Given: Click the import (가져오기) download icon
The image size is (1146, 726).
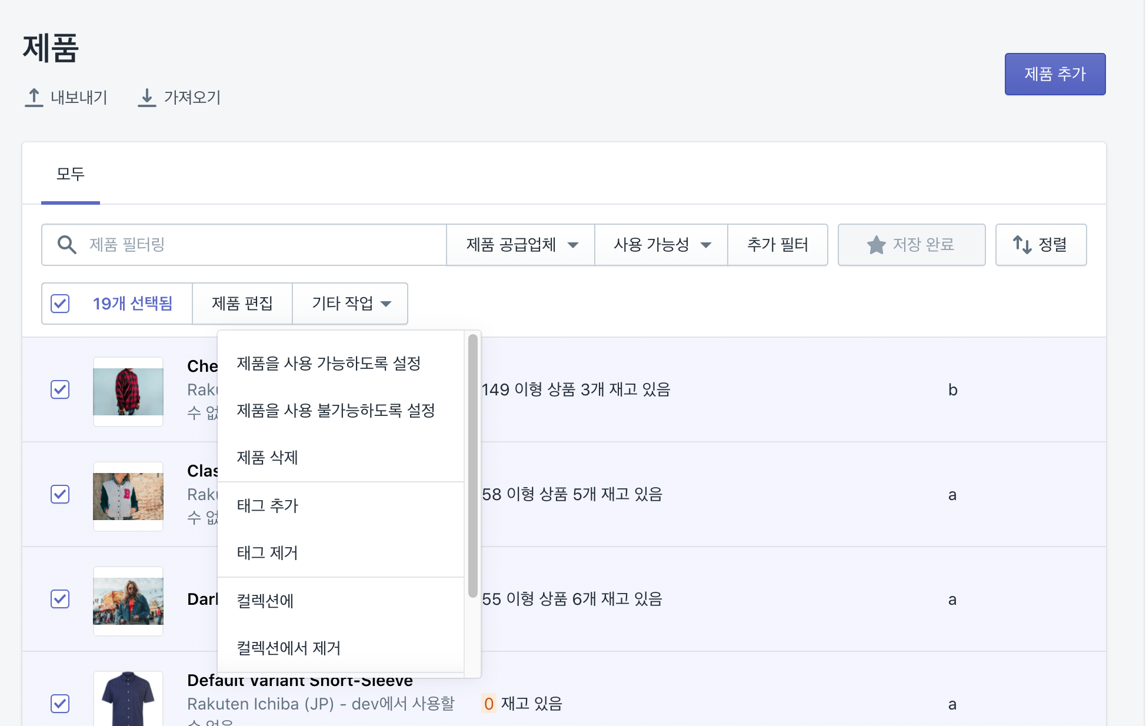Looking at the screenshot, I should point(147,98).
